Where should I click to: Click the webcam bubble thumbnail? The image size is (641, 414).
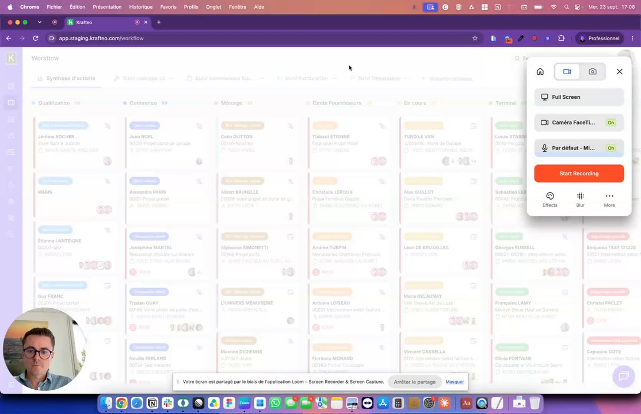(x=44, y=348)
